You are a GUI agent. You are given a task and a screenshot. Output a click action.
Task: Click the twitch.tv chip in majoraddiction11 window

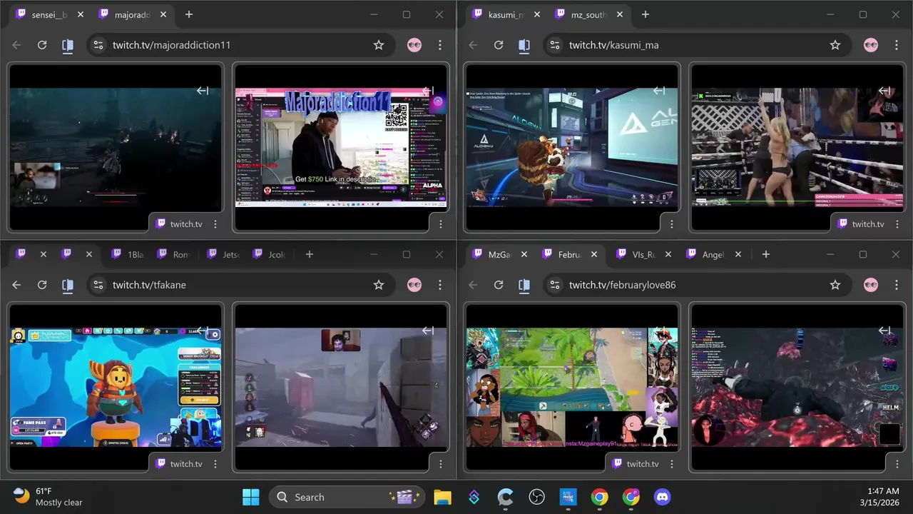click(x=178, y=223)
